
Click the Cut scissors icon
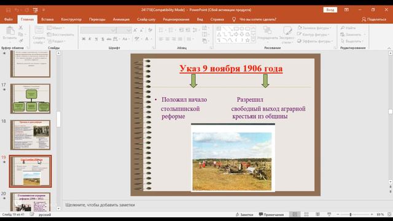pos(21,28)
